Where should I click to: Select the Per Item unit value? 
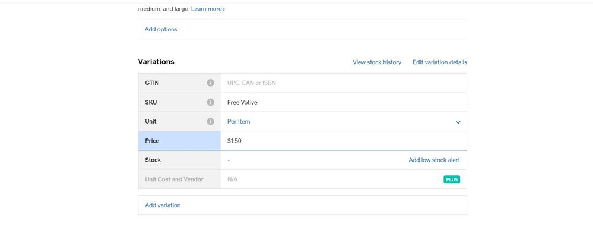239,121
